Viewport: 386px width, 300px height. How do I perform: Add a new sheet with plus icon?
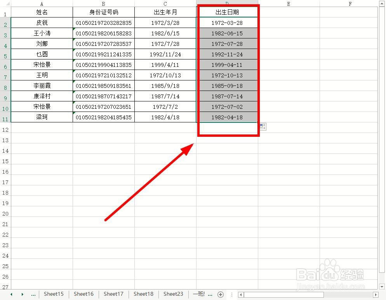(221, 294)
